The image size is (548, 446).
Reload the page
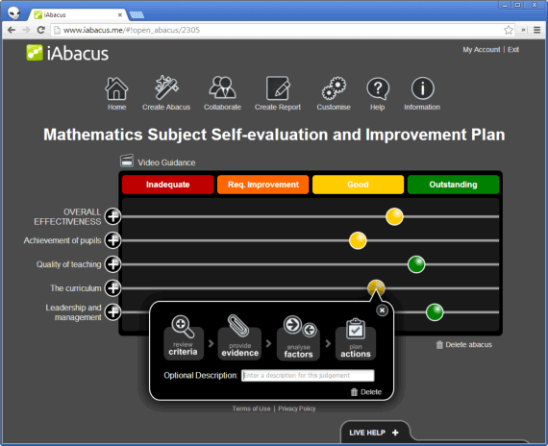41,30
